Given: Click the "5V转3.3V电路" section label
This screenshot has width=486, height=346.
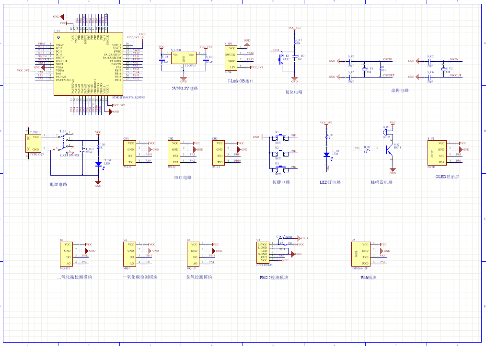Looking at the screenshot, I should pos(184,89).
